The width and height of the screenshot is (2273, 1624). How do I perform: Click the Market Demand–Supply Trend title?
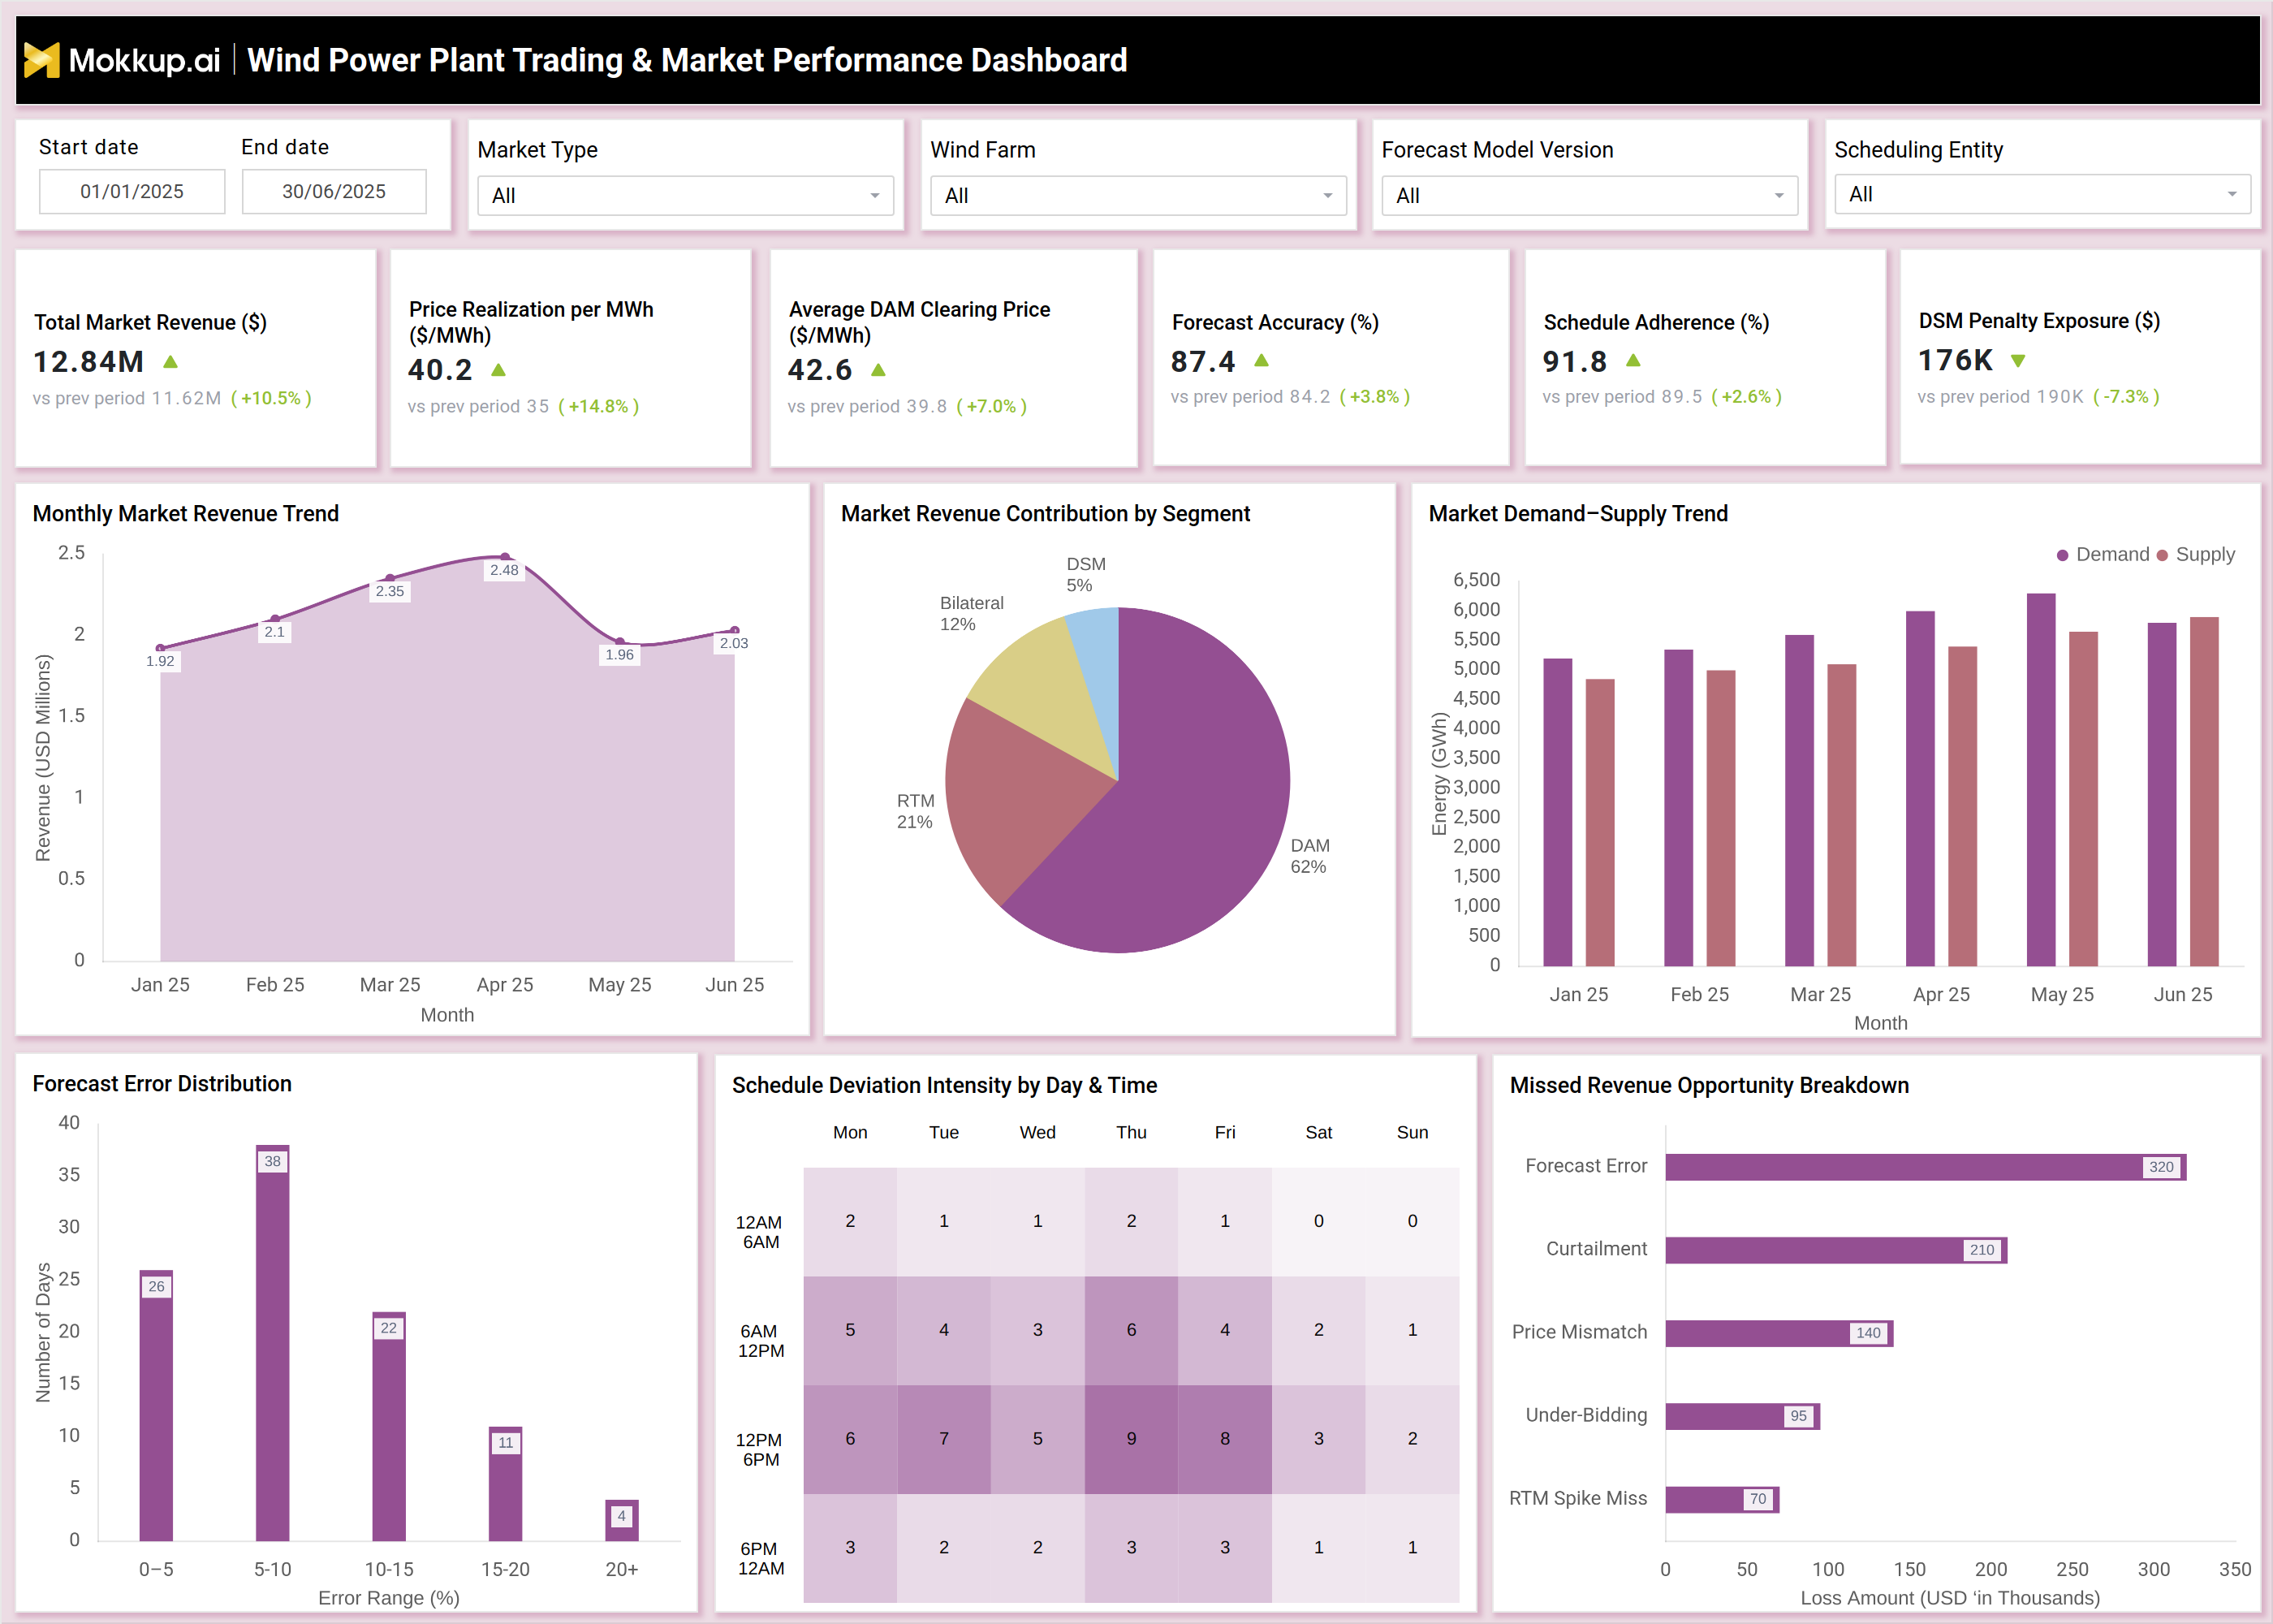coord(1578,514)
